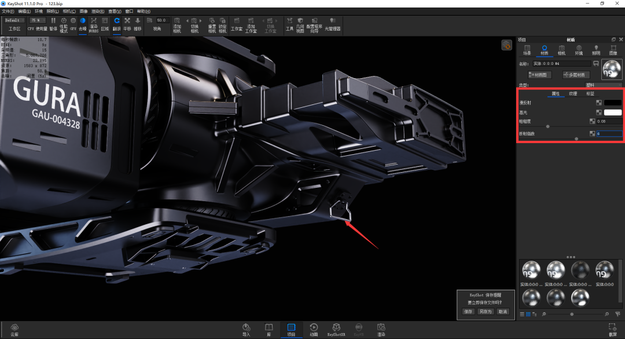625x339 pixels.
Task: Open the File (文件) menu
Action: tap(8, 11)
